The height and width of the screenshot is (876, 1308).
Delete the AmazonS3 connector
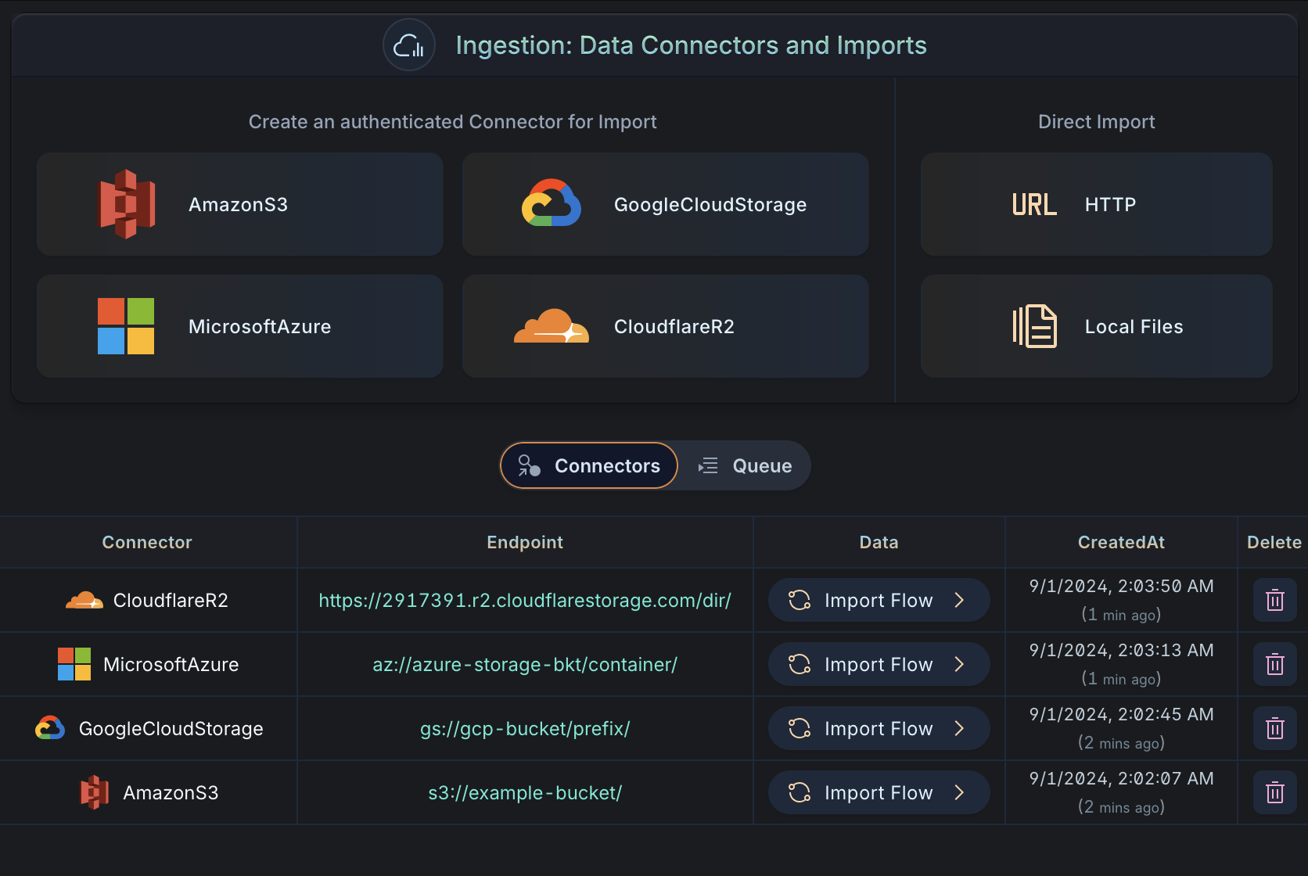pyautogui.click(x=1274, y=792)
